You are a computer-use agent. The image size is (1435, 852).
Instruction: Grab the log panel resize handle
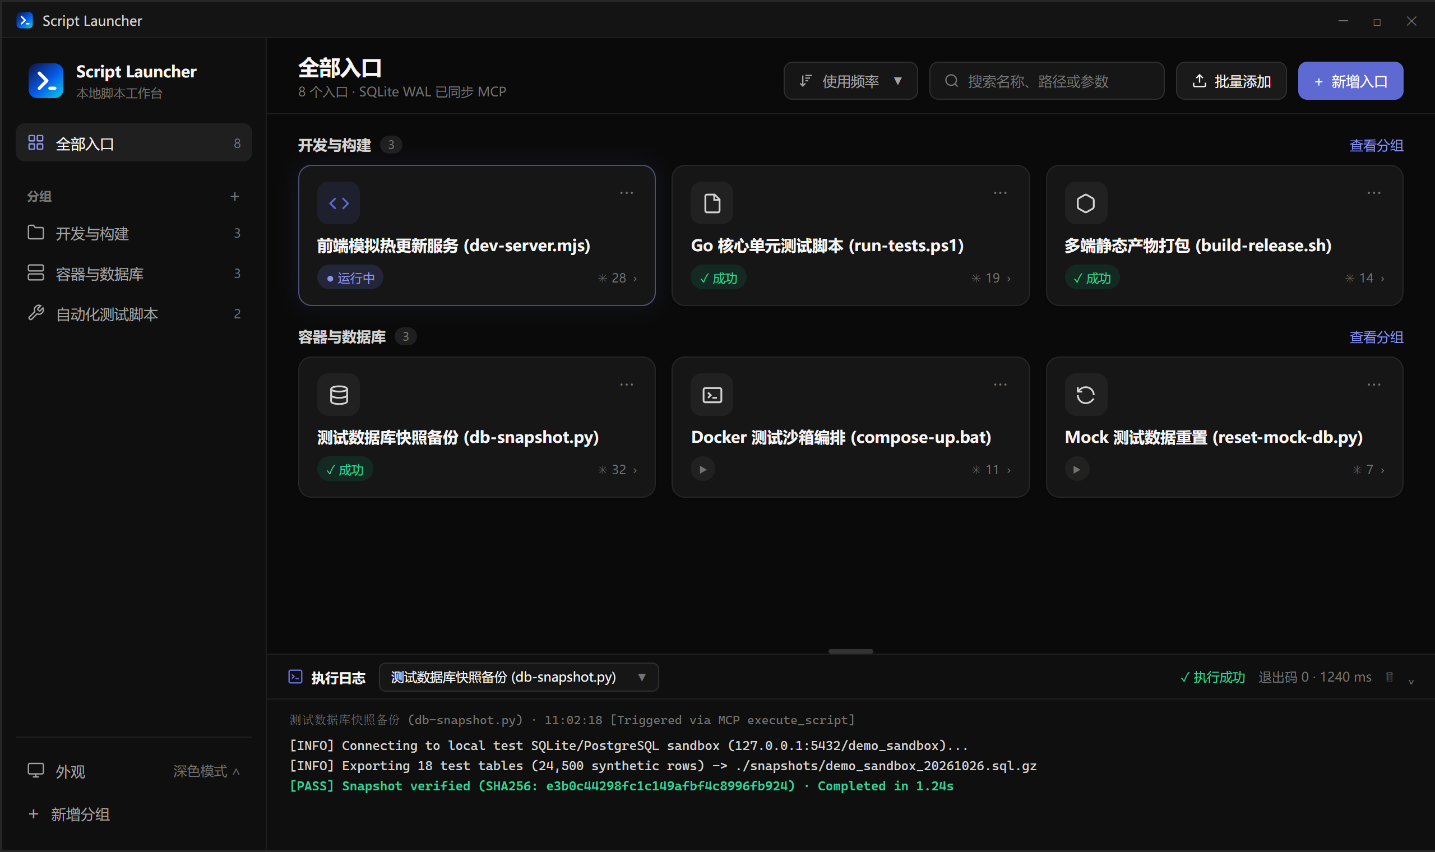pos(850,652)
